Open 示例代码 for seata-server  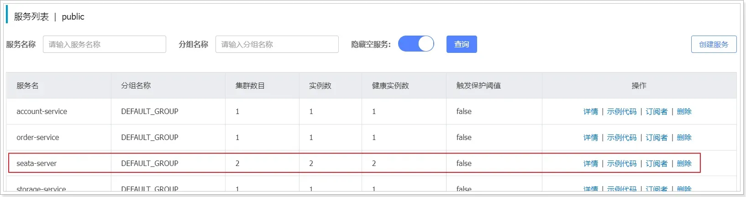pos(621,164)
